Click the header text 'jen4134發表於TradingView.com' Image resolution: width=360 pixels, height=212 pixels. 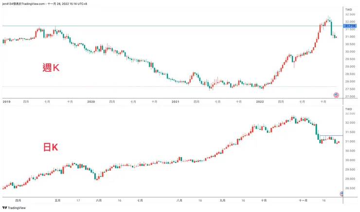pyautogui.click(x=23, y=4)
